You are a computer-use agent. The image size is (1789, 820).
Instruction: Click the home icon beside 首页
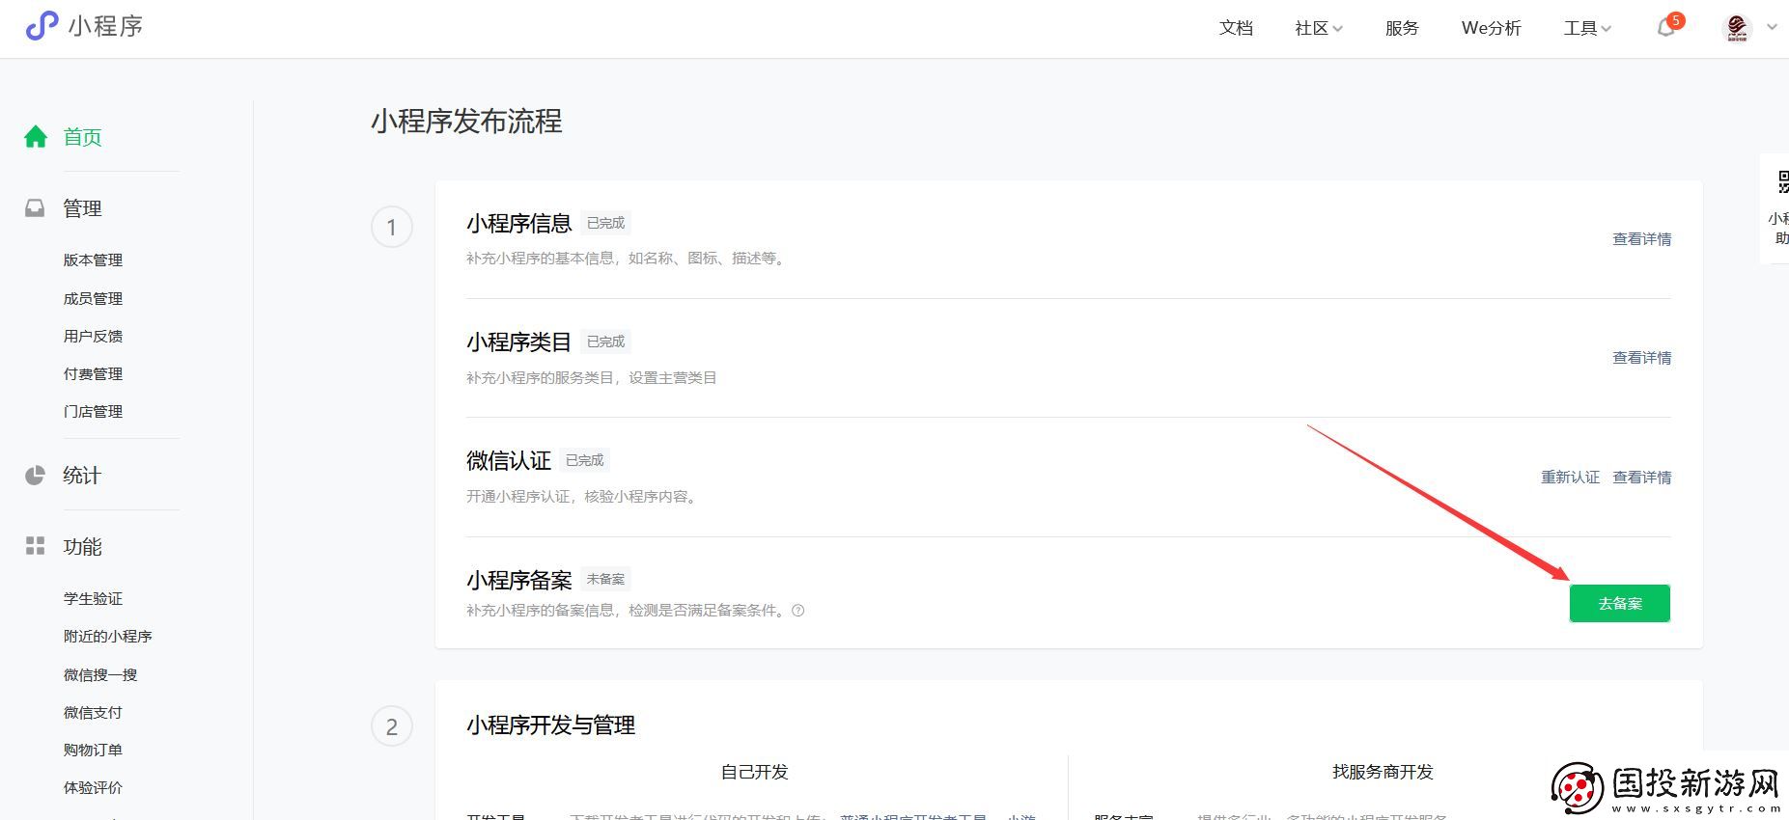pos(36,137)
